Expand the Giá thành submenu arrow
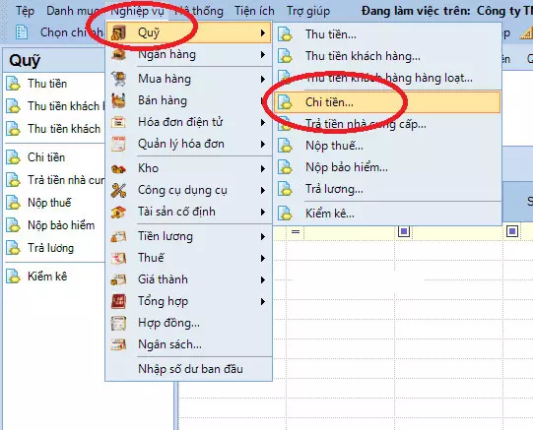 coord(263,280)
